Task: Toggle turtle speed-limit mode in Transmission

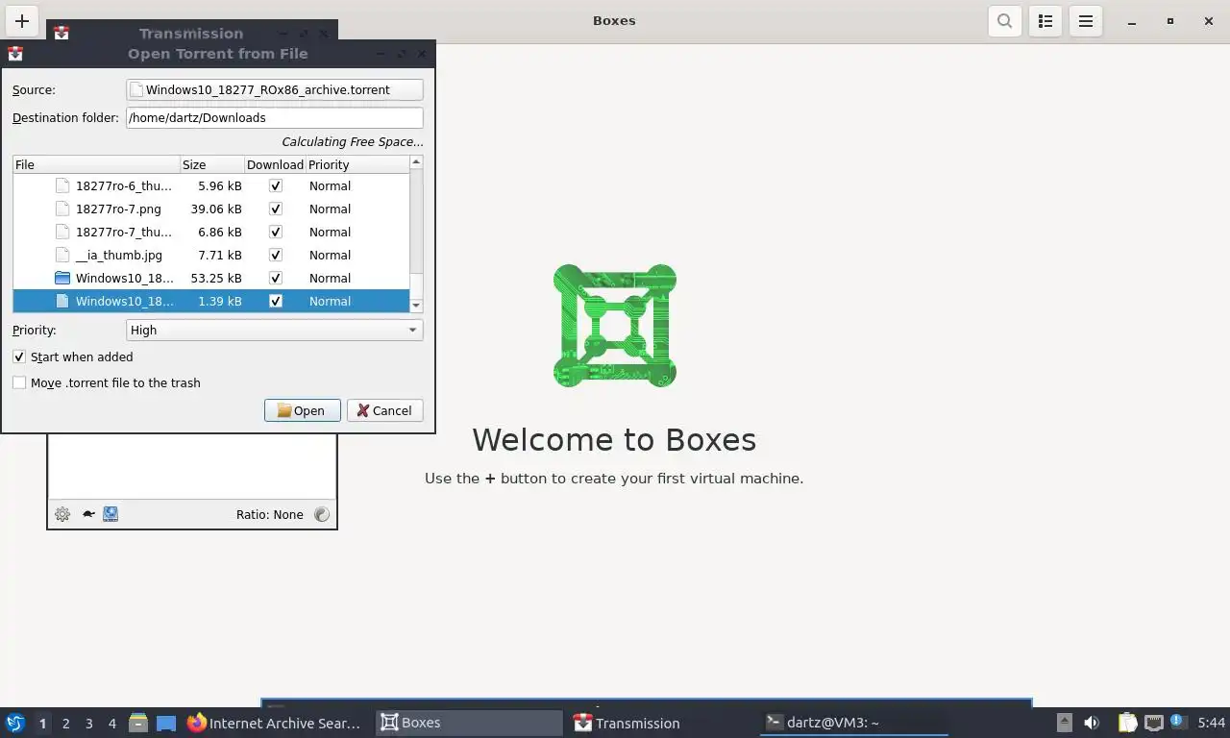Action: pyautogui.click(x=88, y=514)
